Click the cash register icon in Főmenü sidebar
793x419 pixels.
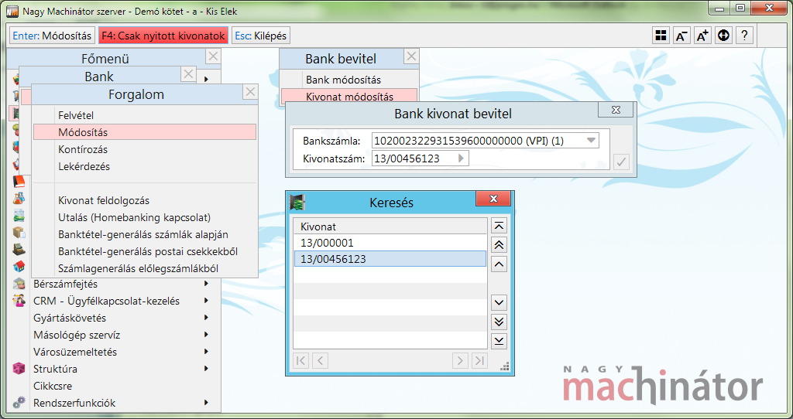(x=19, y=250)
